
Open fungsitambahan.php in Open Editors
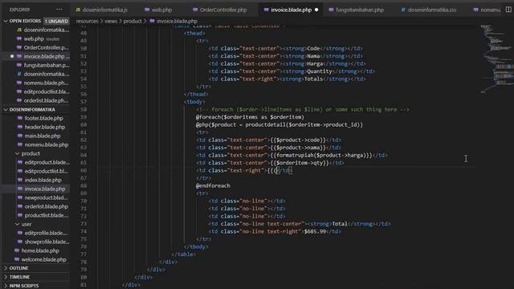click(43, 65)
